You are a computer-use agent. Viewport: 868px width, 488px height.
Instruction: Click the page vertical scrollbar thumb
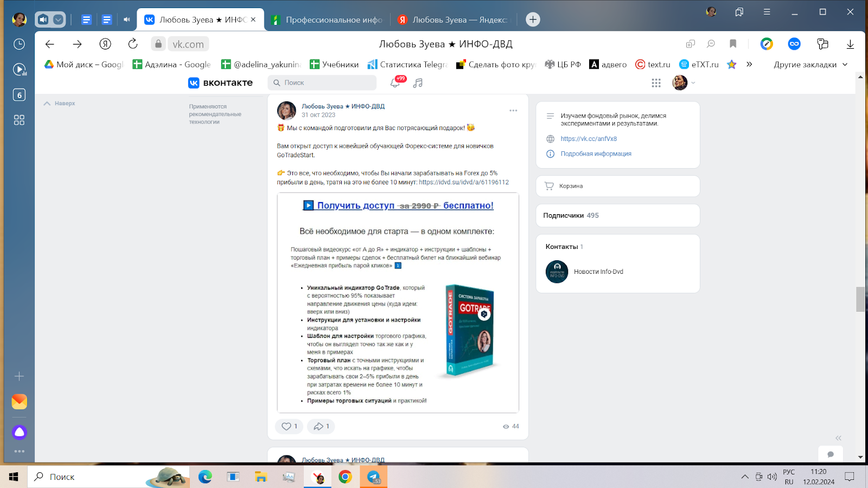(x=860, y=299)
